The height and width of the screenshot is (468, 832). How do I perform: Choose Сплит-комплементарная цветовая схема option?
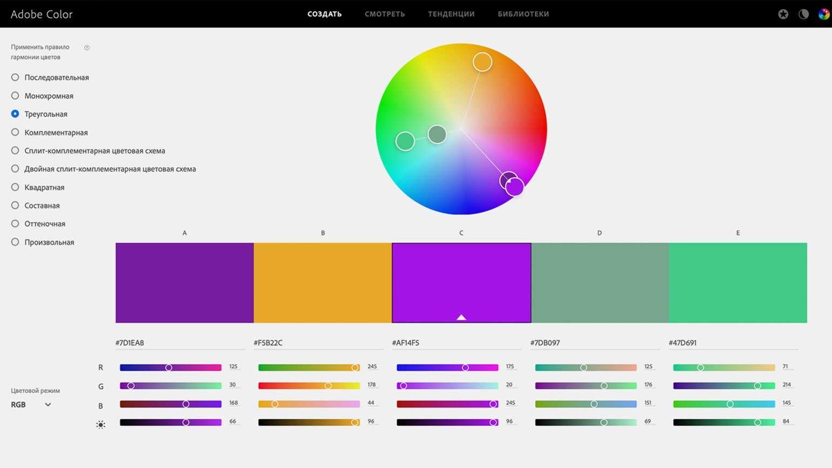tap(15, 151)
